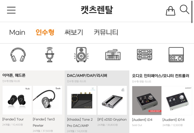
Task: Click the 캣츠렌탈 site title
Action: coord(97,10)
